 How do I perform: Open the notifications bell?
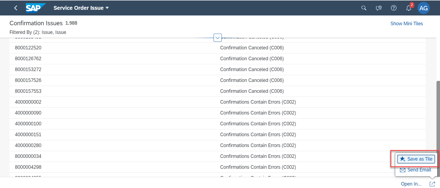point(409,8)
